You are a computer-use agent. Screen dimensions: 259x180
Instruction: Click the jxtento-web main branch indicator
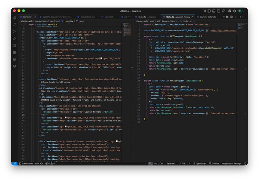tap(29, 164)
